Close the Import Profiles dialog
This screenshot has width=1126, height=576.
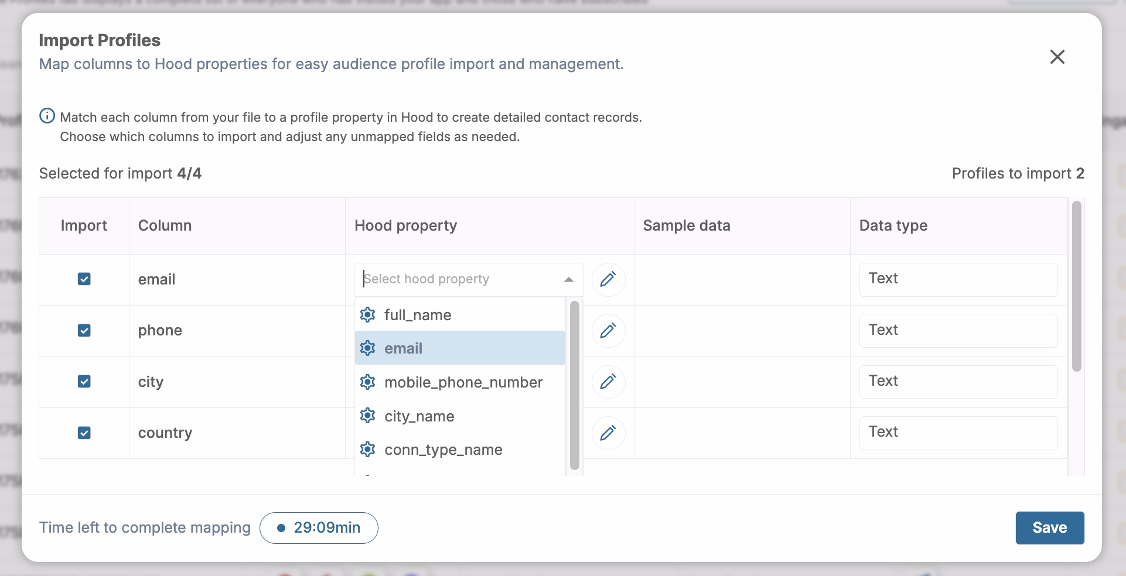pyautogui.click(x=1057, y=57)
